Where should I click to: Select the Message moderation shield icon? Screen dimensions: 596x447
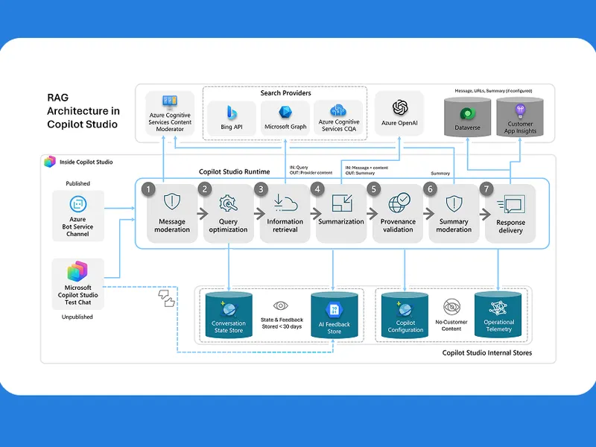pyautogui.click(x=172, y=201)
